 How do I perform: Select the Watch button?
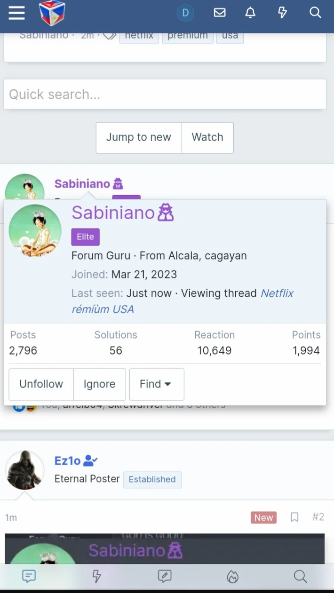207,137
